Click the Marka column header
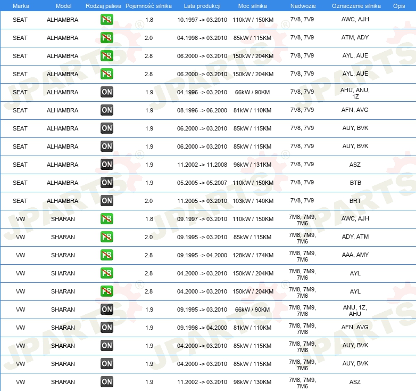The image size is (416, 391). coord(21,6)
